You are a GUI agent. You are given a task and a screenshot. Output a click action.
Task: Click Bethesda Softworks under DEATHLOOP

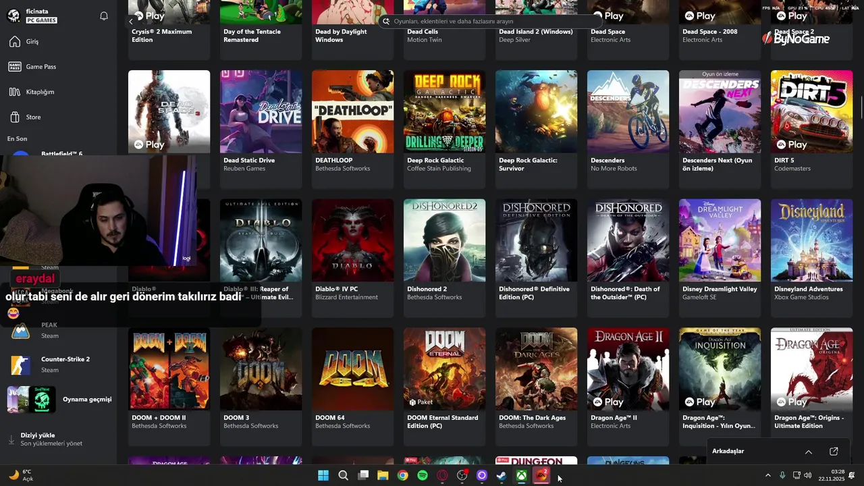(343, 169)
